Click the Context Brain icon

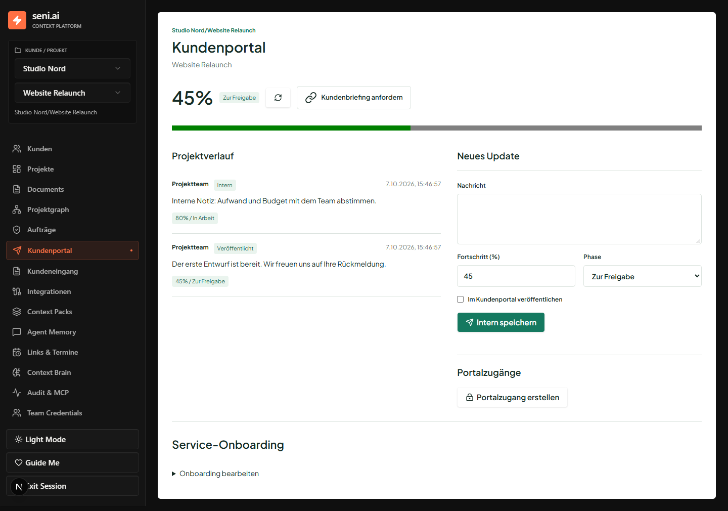(17, 372)
